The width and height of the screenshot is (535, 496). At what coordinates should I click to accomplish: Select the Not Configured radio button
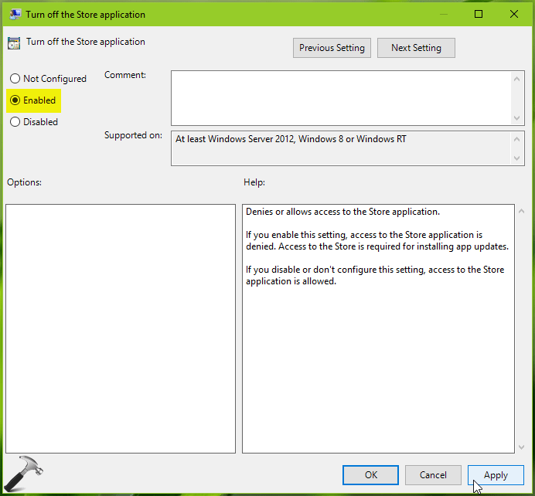click(48, 79)
